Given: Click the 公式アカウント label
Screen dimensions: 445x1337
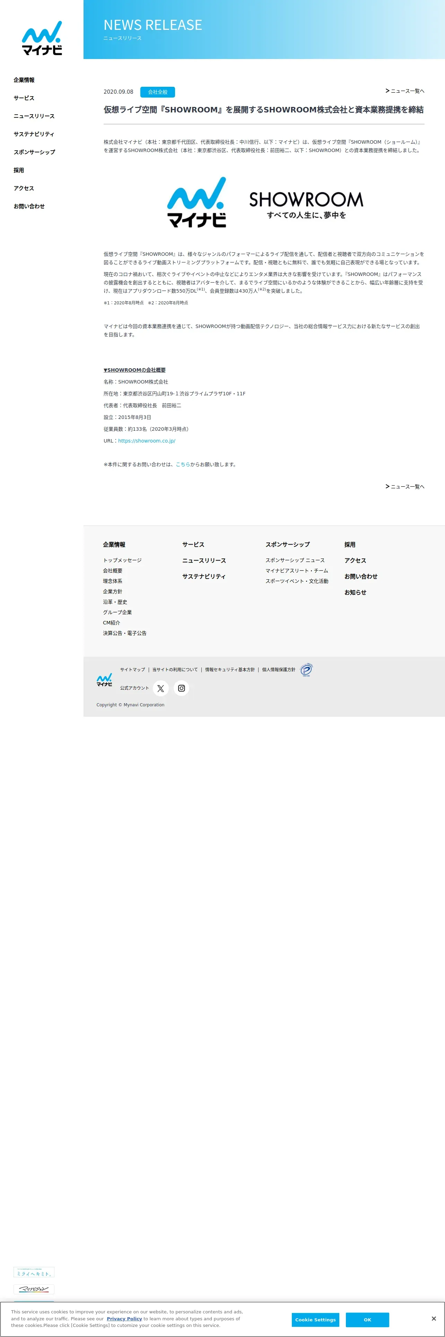Looking at the screenshot, I should pos(135,688).
